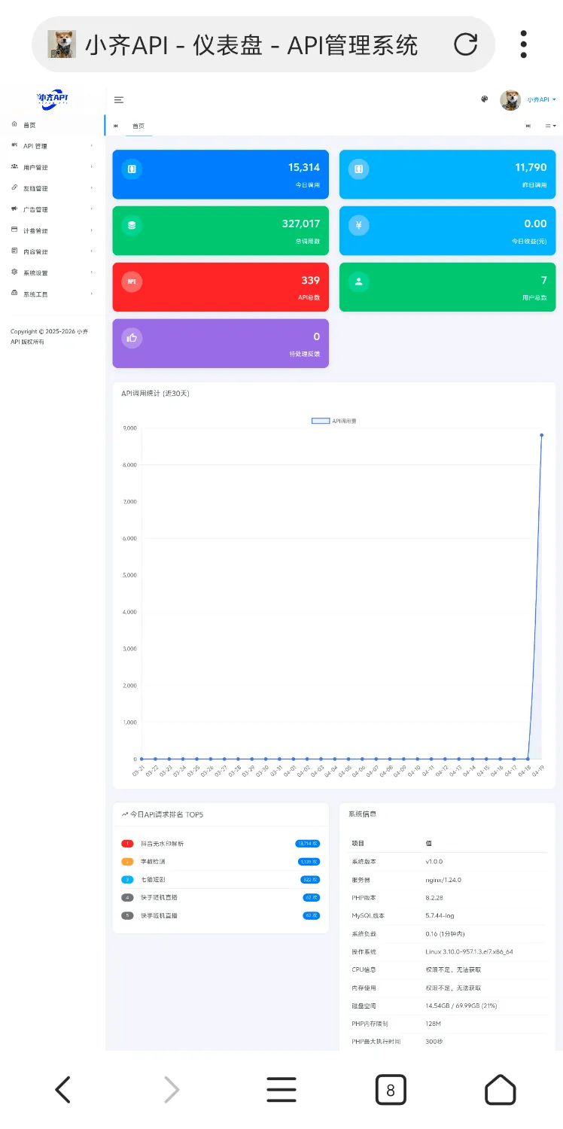Open the browser three-dot overflow menu
The width and height of the screenshot is (563, 1129).
point(524,44)
